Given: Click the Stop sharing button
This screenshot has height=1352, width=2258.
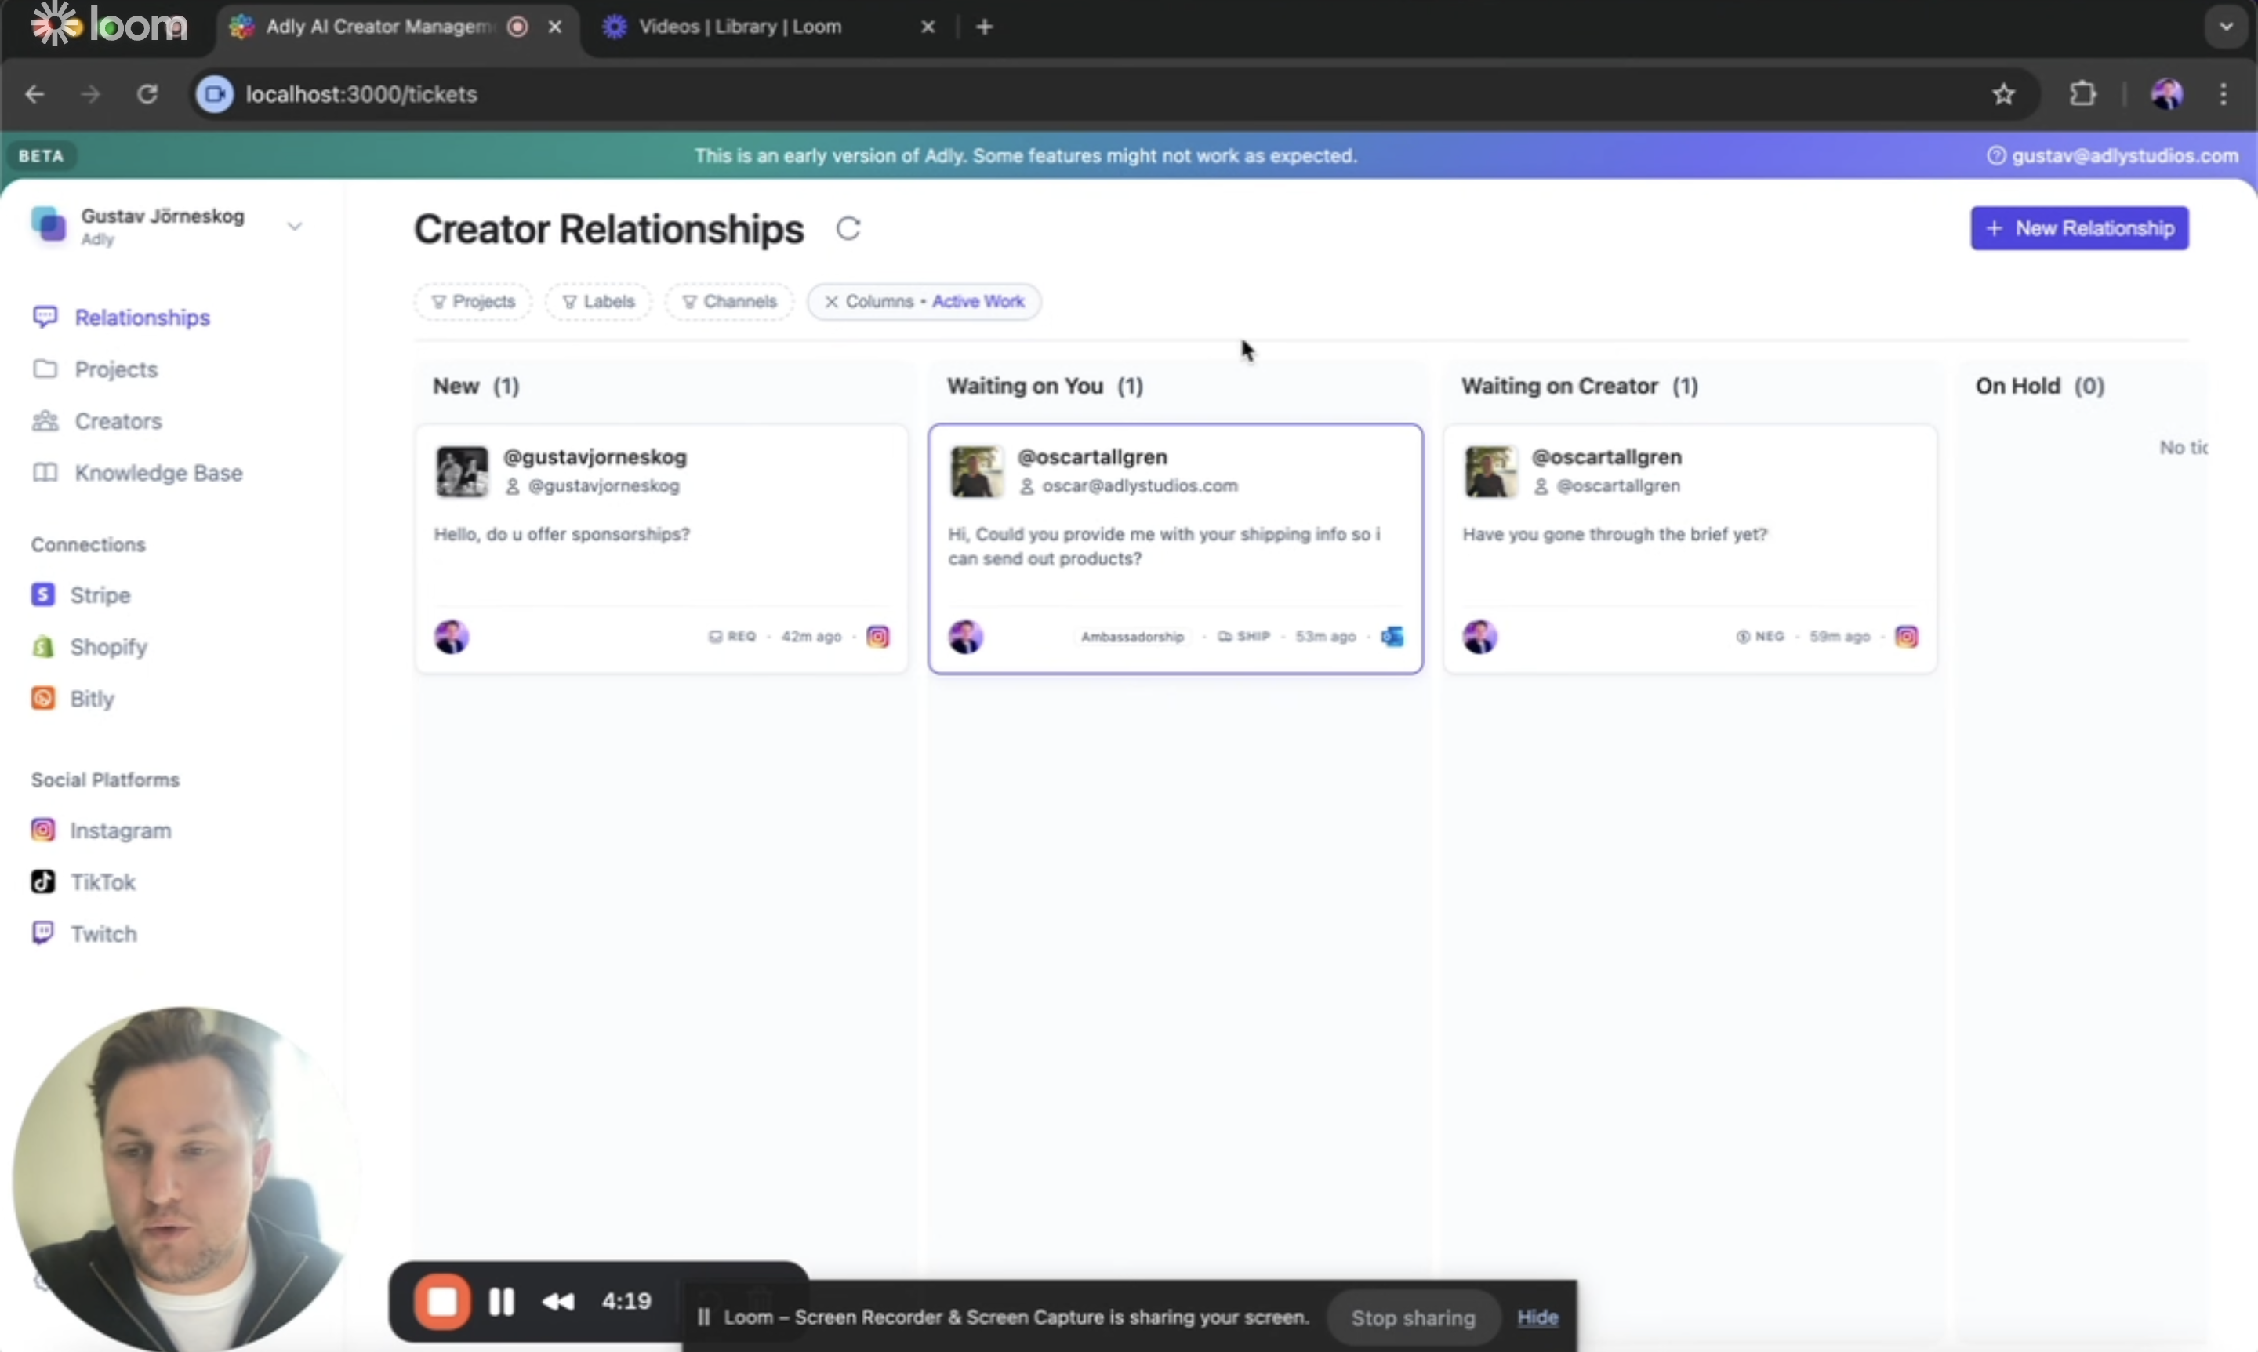Looking at the screenshot, I should [x=1413, y=1317].
